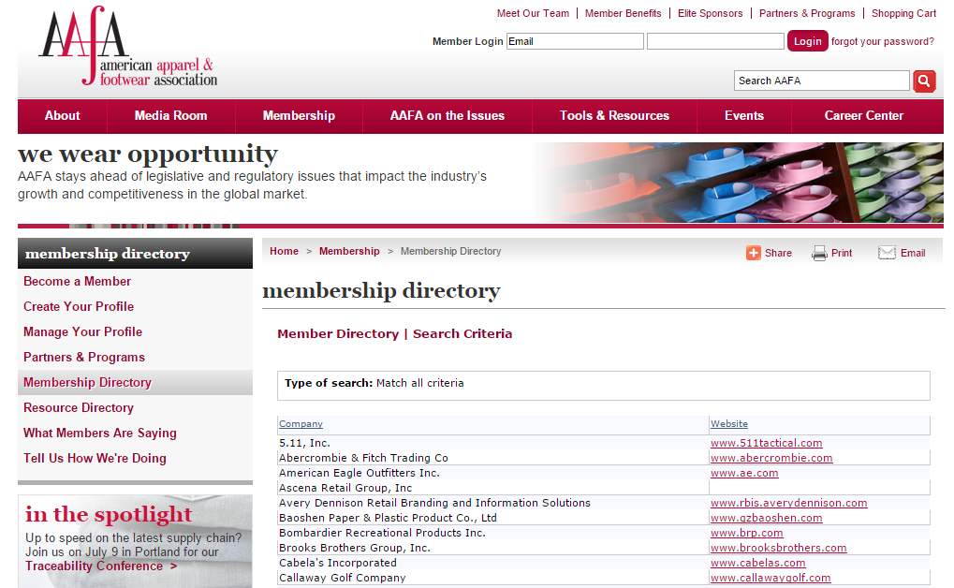Viewport: 954px width, 588px height.
Task: Click forgot your password link
Action: (882, 41)
